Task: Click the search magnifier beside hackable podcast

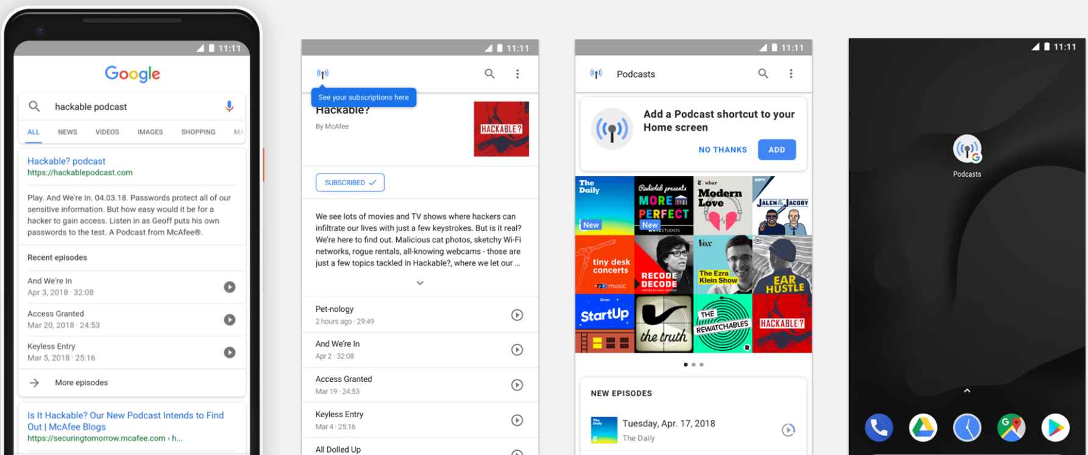Action: click(x=35, y=107)
